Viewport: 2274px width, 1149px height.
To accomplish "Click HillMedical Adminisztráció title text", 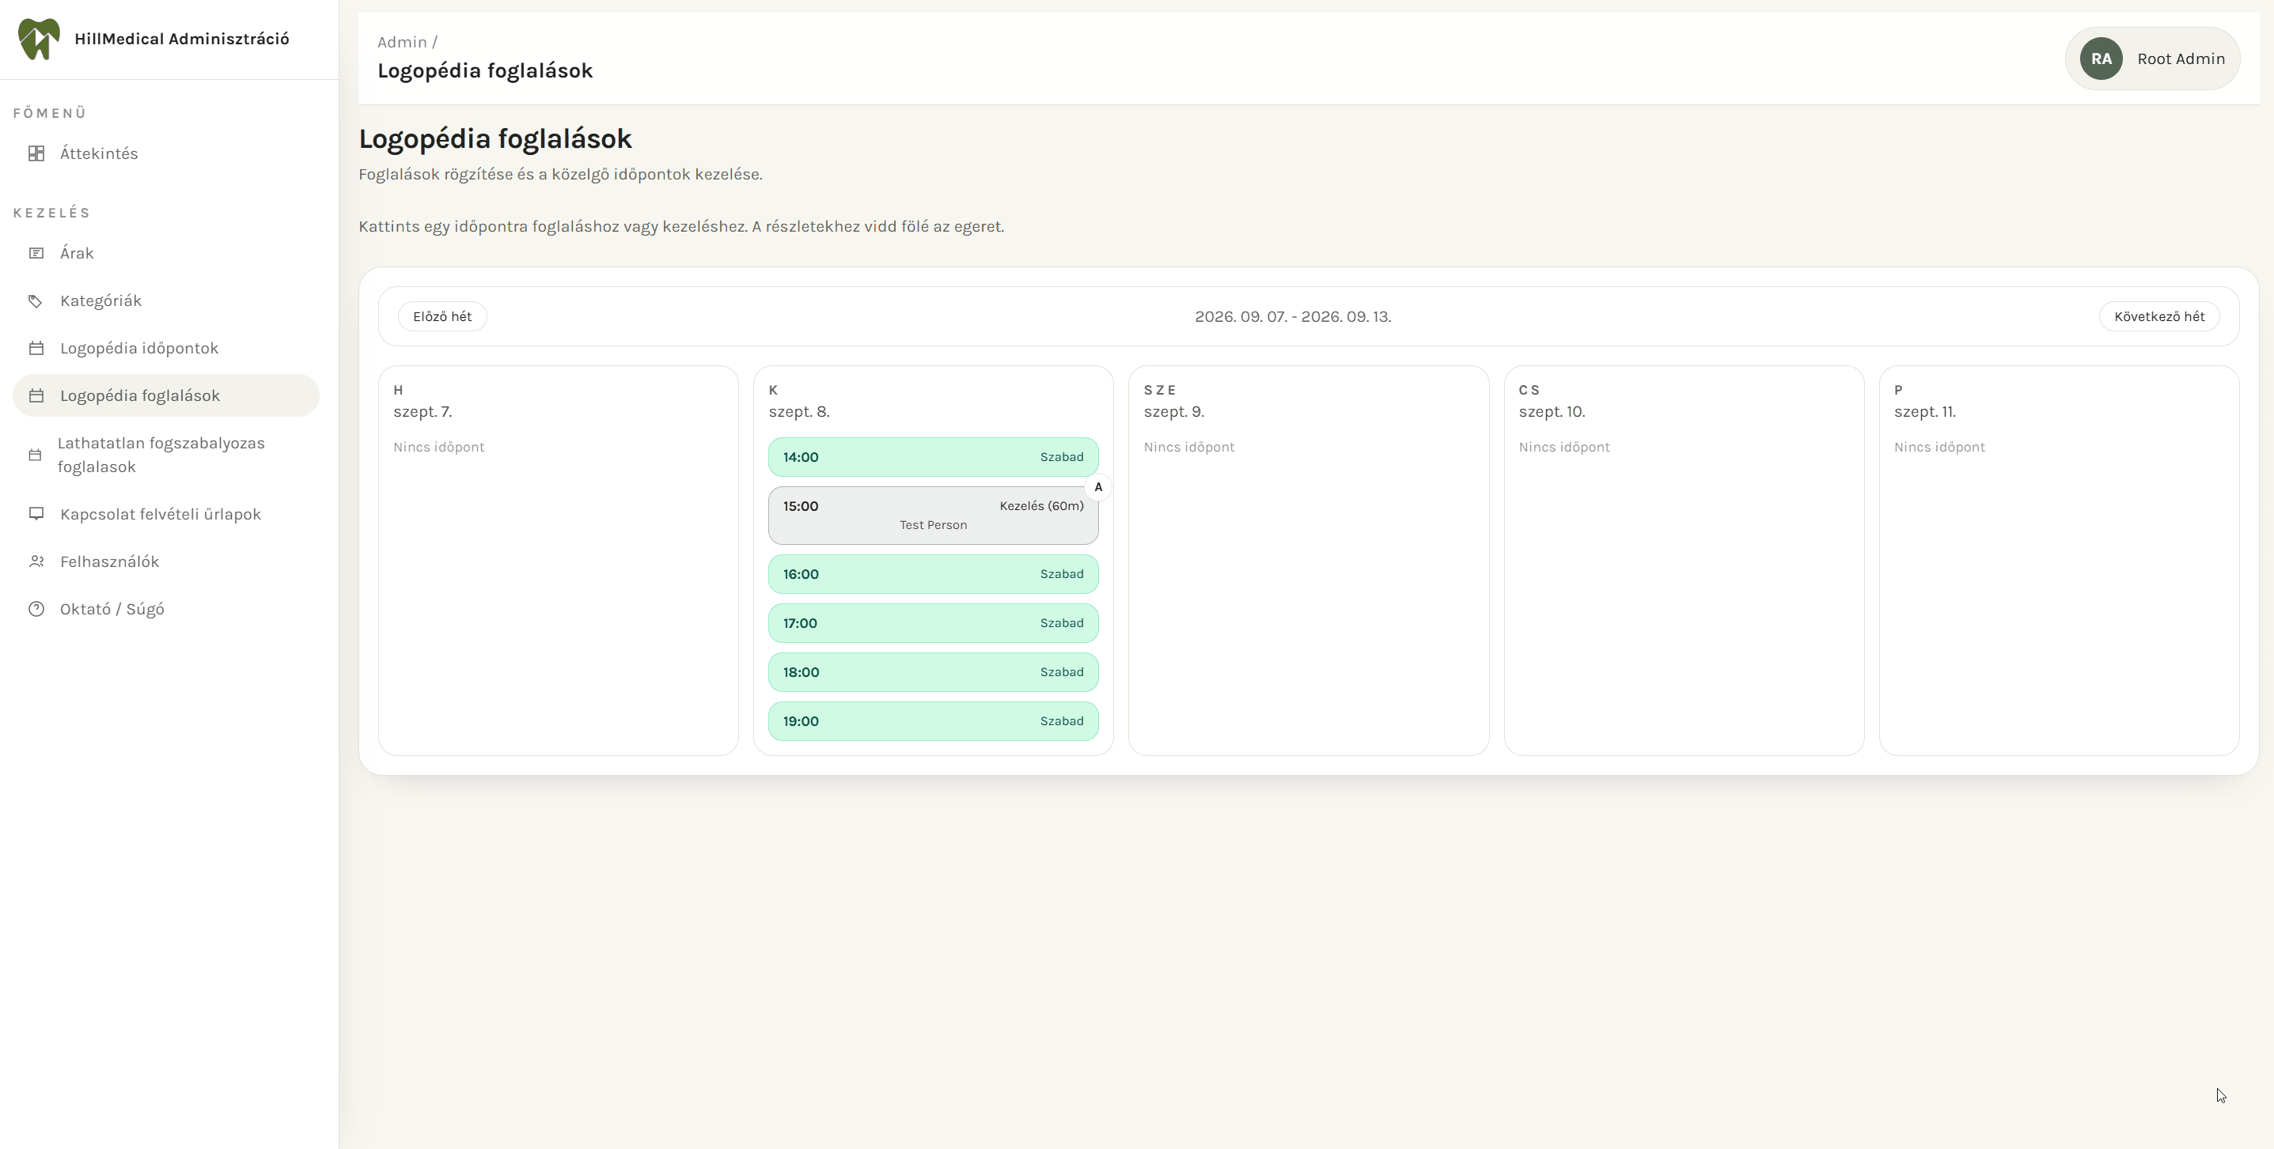I will point(182,39).
